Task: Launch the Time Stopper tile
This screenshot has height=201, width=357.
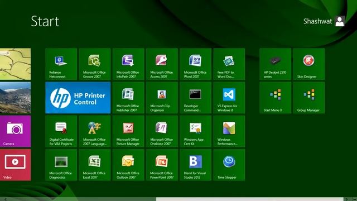Action: coord(229,165)
